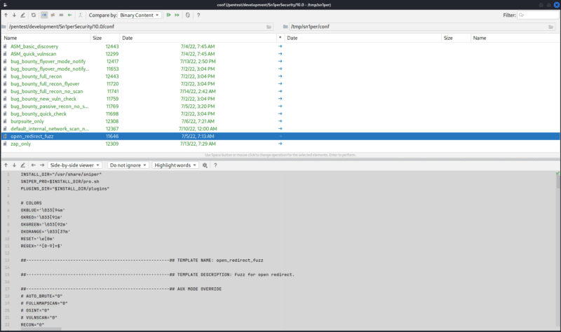Change copy operation arrow for zap_only
This screenshot has height=332, width=561.
click(x=280, y=144)
